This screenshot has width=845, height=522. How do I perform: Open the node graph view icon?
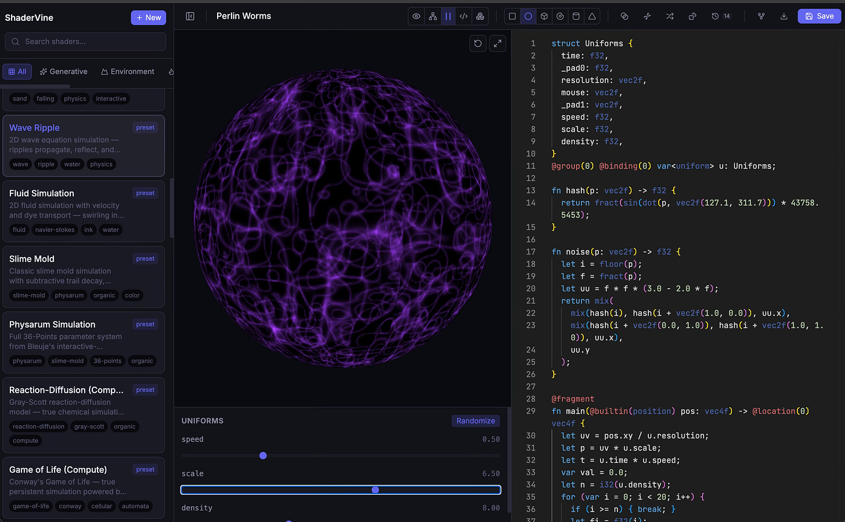[x=432, y=16]
